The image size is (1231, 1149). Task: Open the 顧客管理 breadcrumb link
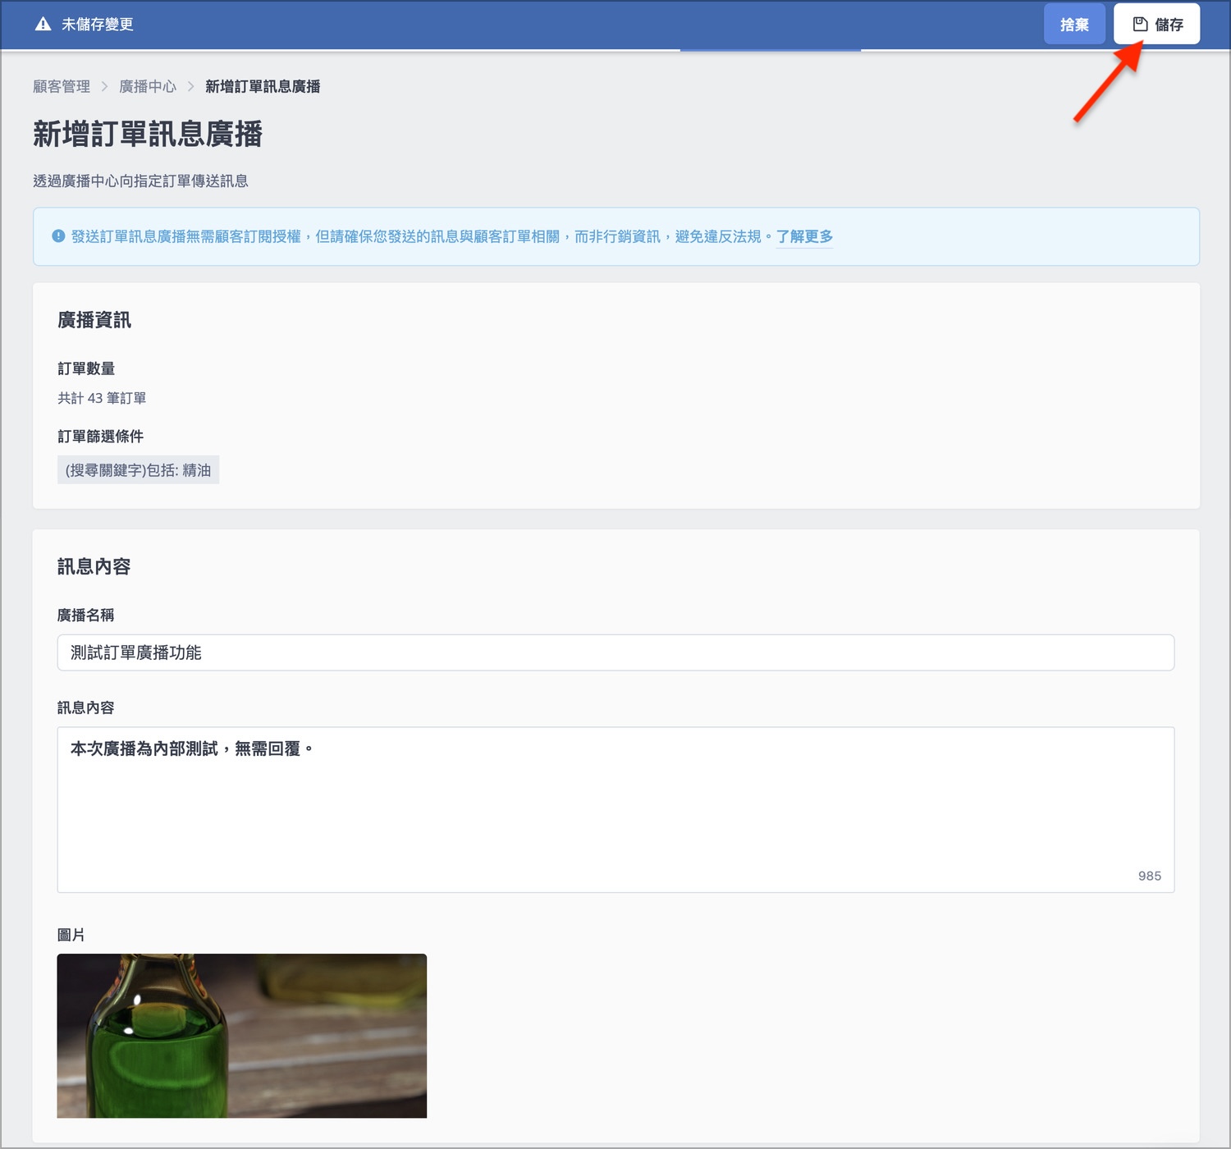click(62, 86)
